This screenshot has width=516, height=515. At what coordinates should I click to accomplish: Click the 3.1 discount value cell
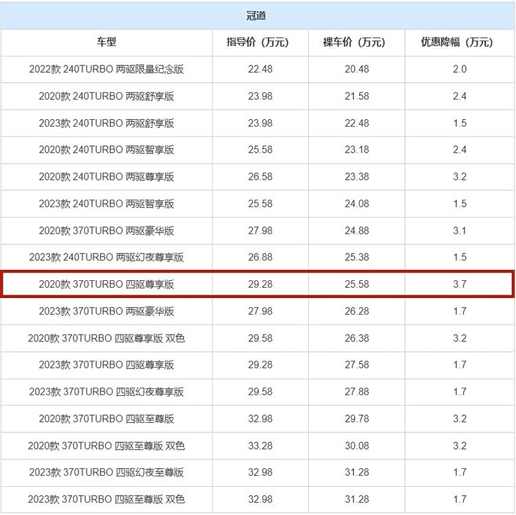[x=460, y=230]
